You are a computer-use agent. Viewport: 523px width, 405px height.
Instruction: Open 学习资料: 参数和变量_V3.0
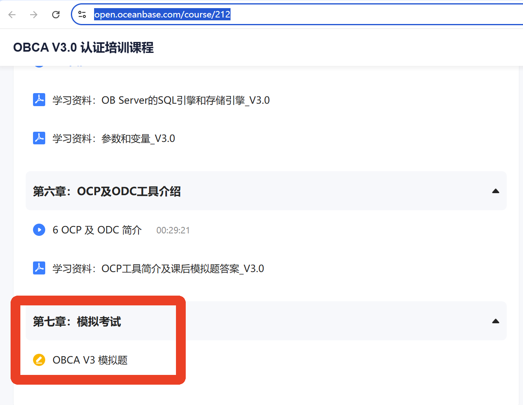pos(114,138)
